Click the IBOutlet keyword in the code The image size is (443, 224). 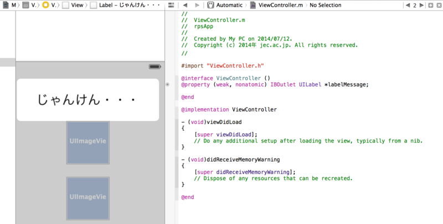[x=283, y=84]
